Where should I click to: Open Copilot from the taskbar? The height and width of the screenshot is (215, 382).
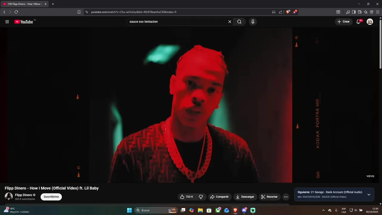[x=192, y=210]
